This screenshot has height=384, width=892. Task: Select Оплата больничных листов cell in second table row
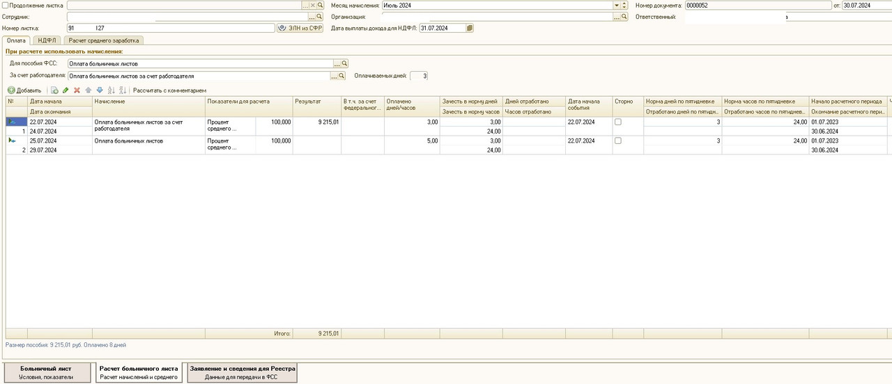[148, 145]
